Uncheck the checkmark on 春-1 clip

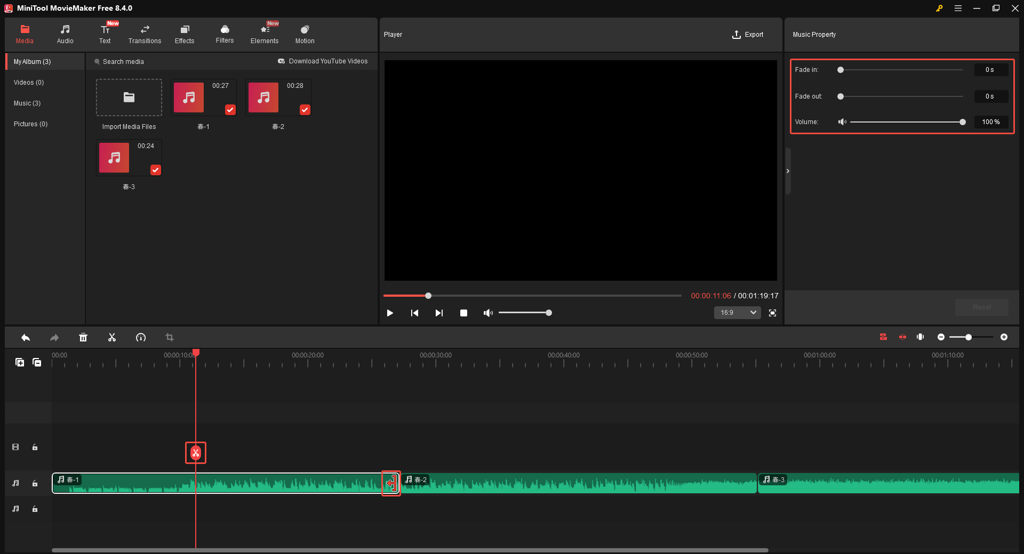230,110
